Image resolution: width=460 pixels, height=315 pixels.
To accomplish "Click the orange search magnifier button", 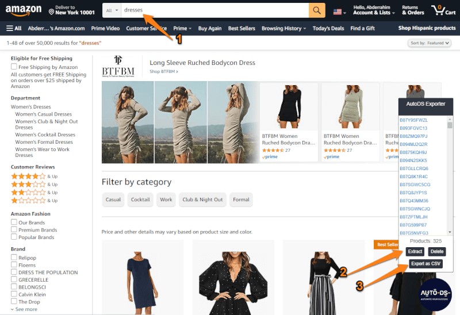I will tap(317, 10).
